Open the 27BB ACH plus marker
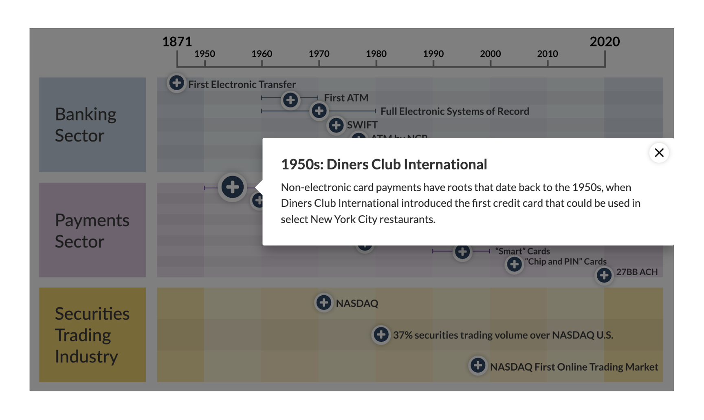The image size is (704, 420). 604,276
